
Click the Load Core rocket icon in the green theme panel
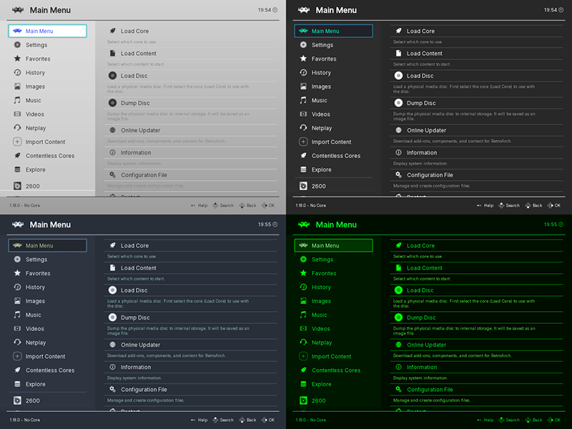pyautogui.click(x=399, y=245)
